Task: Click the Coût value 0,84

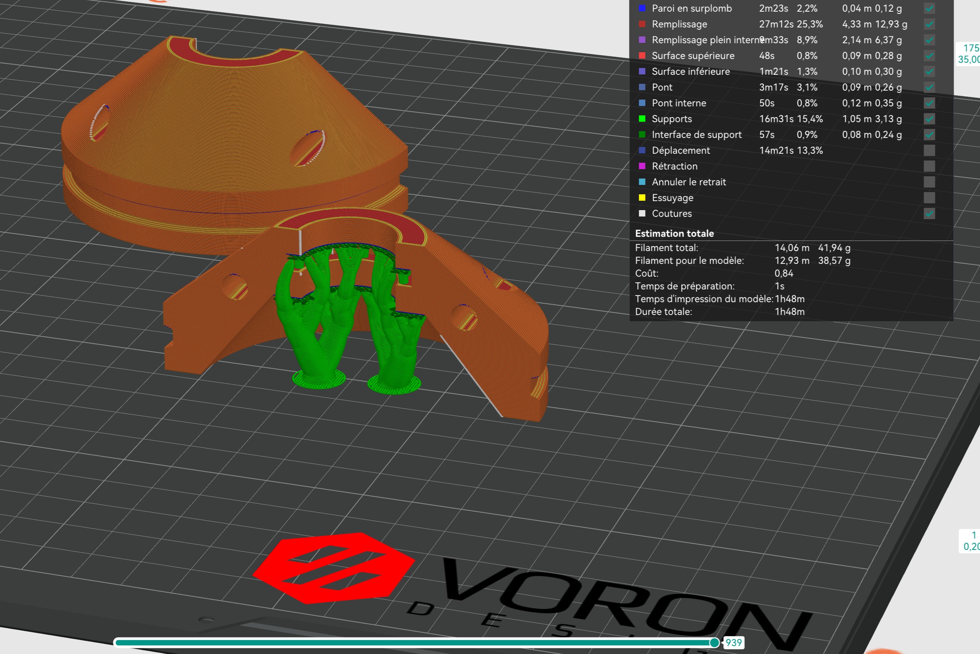Action: click(784, 274)
